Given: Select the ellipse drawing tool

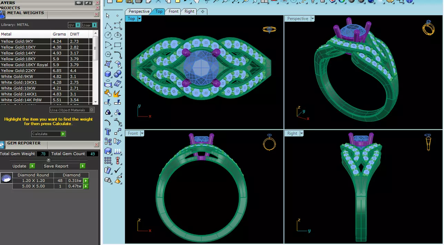Looking at the screenshot, I should (118, 35).
